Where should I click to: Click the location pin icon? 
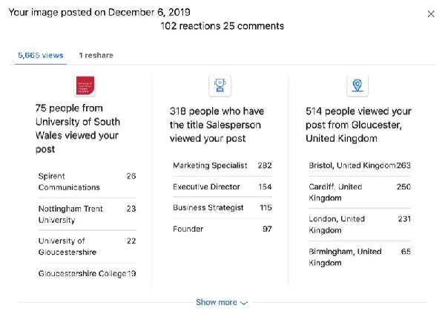pyautogui.click(x=357, y=85)
